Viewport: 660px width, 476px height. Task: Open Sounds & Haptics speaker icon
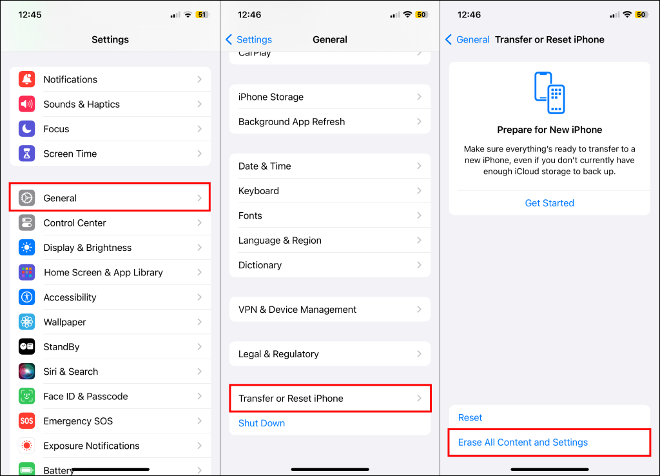coord(26,104)
